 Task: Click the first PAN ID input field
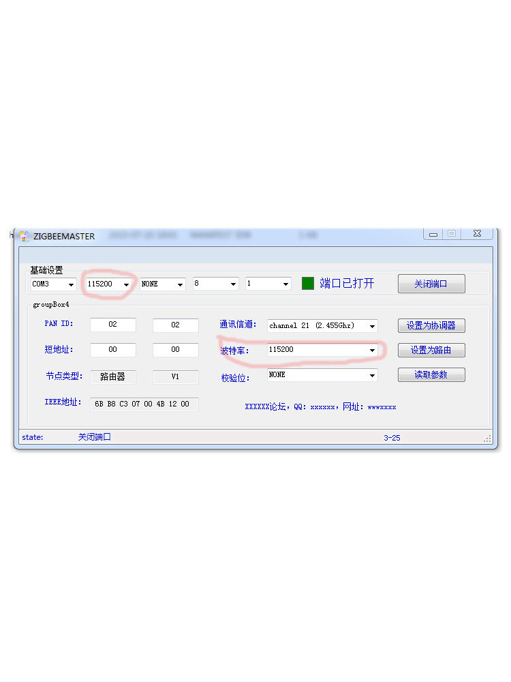click(x=113, y=325)
